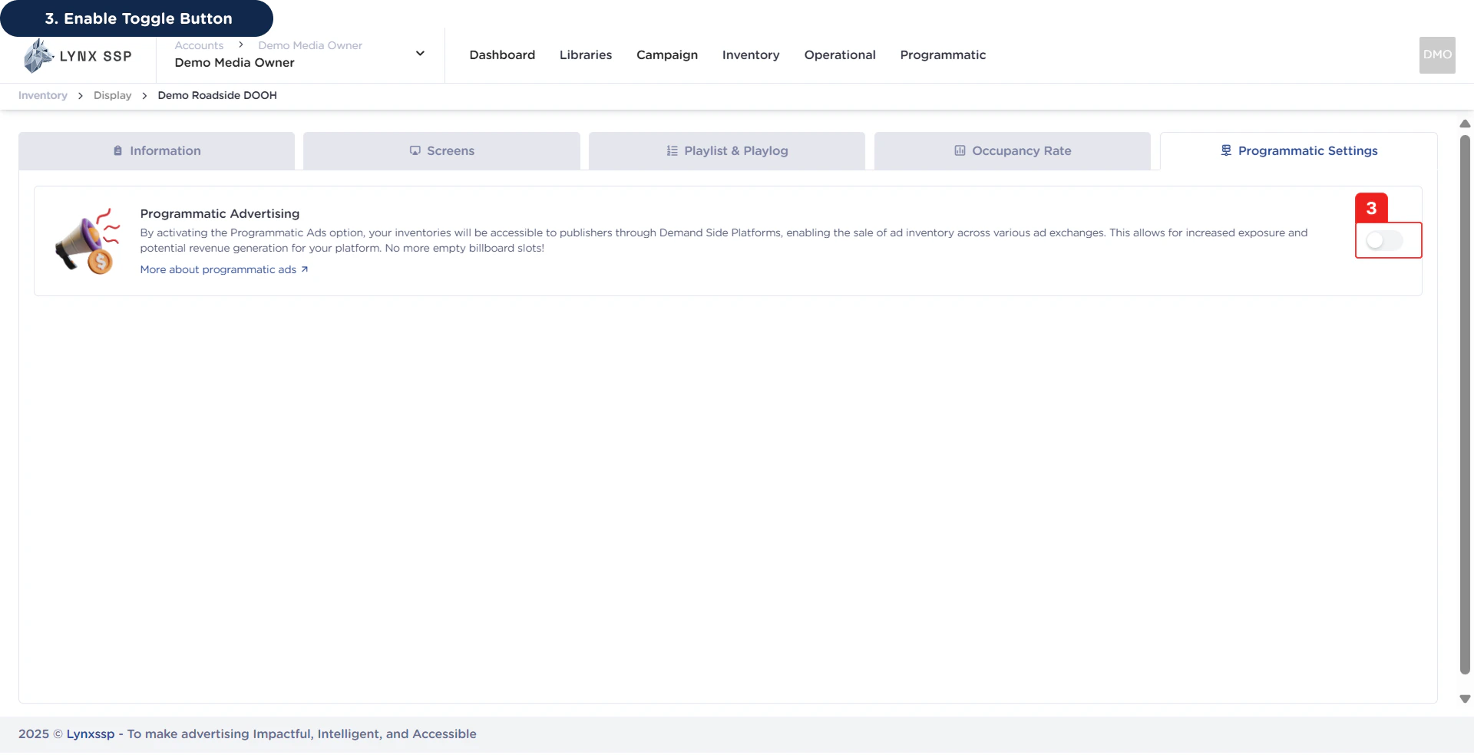
Task: Switch to Playlist & Playlog tab
Action: click(x=727, y=151)
